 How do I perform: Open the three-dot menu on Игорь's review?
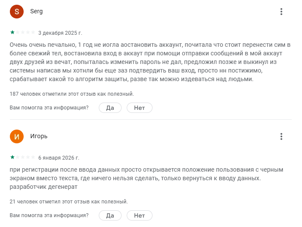[281, 136]
